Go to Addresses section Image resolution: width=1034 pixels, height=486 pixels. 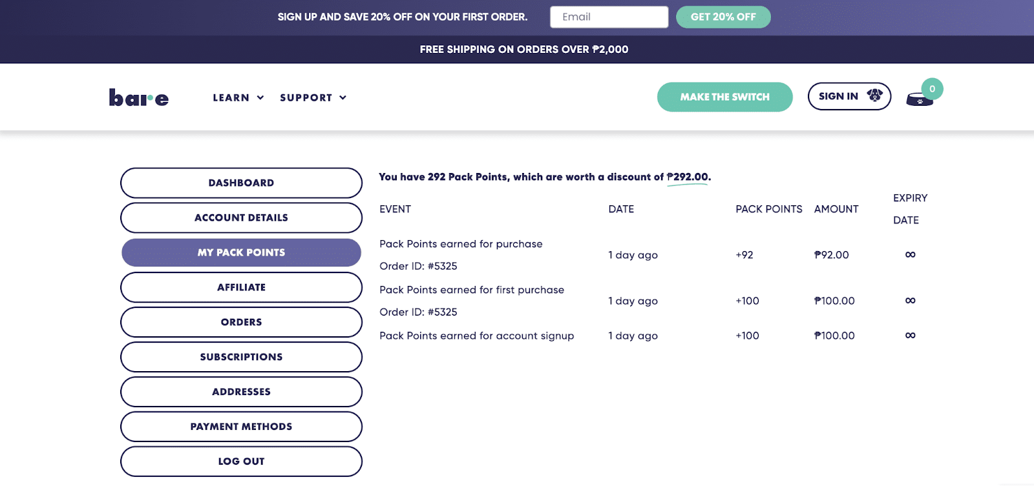tap(241, 392)
